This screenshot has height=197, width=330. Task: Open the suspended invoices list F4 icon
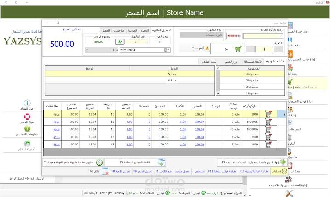pos(162,162)
